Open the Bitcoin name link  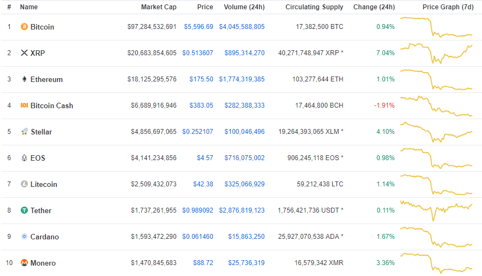(42, 27)
